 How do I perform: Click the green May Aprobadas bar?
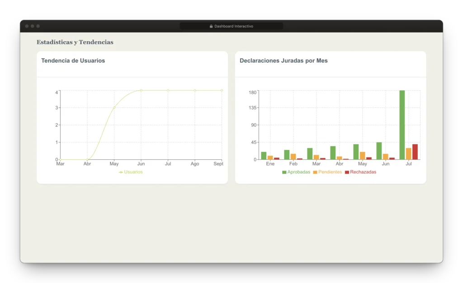[x=356, y=152]
